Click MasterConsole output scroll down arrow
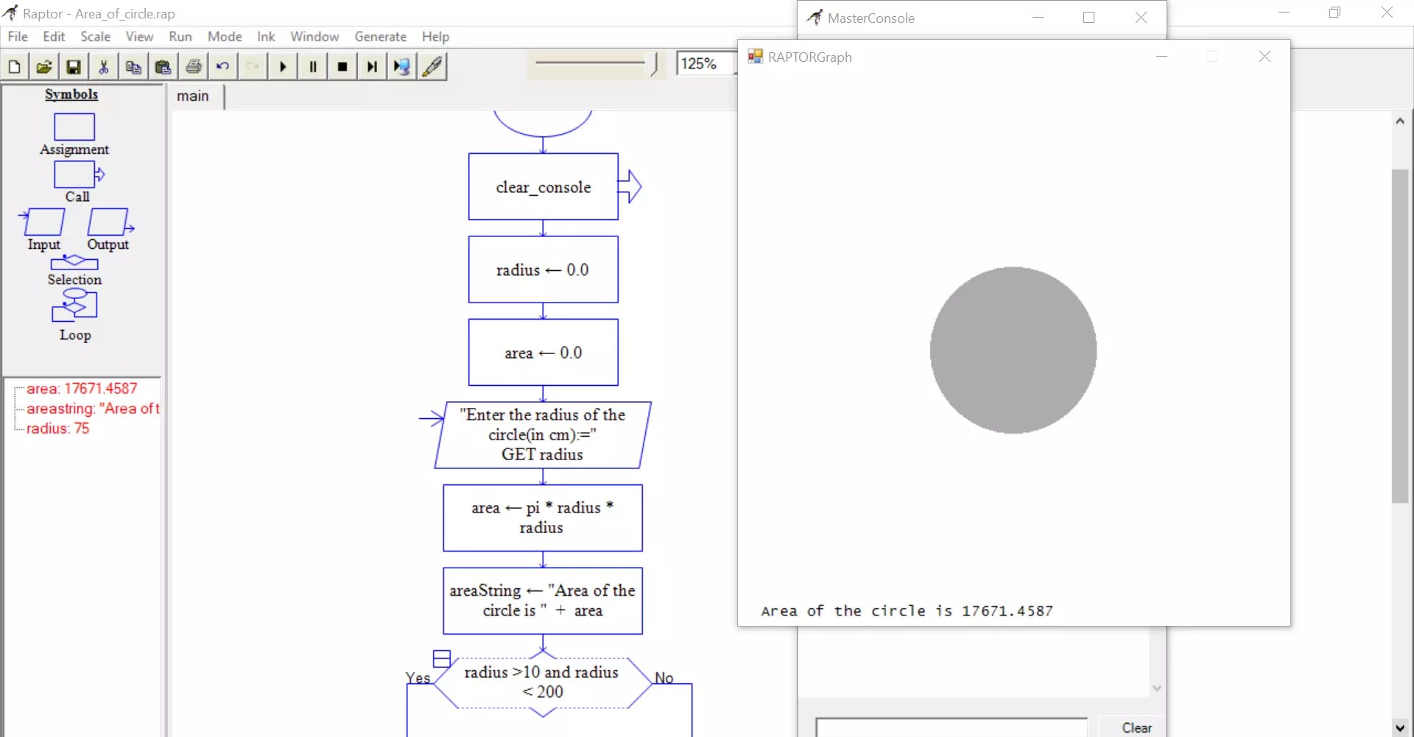1414x737 pixels. coord(1157,688)
